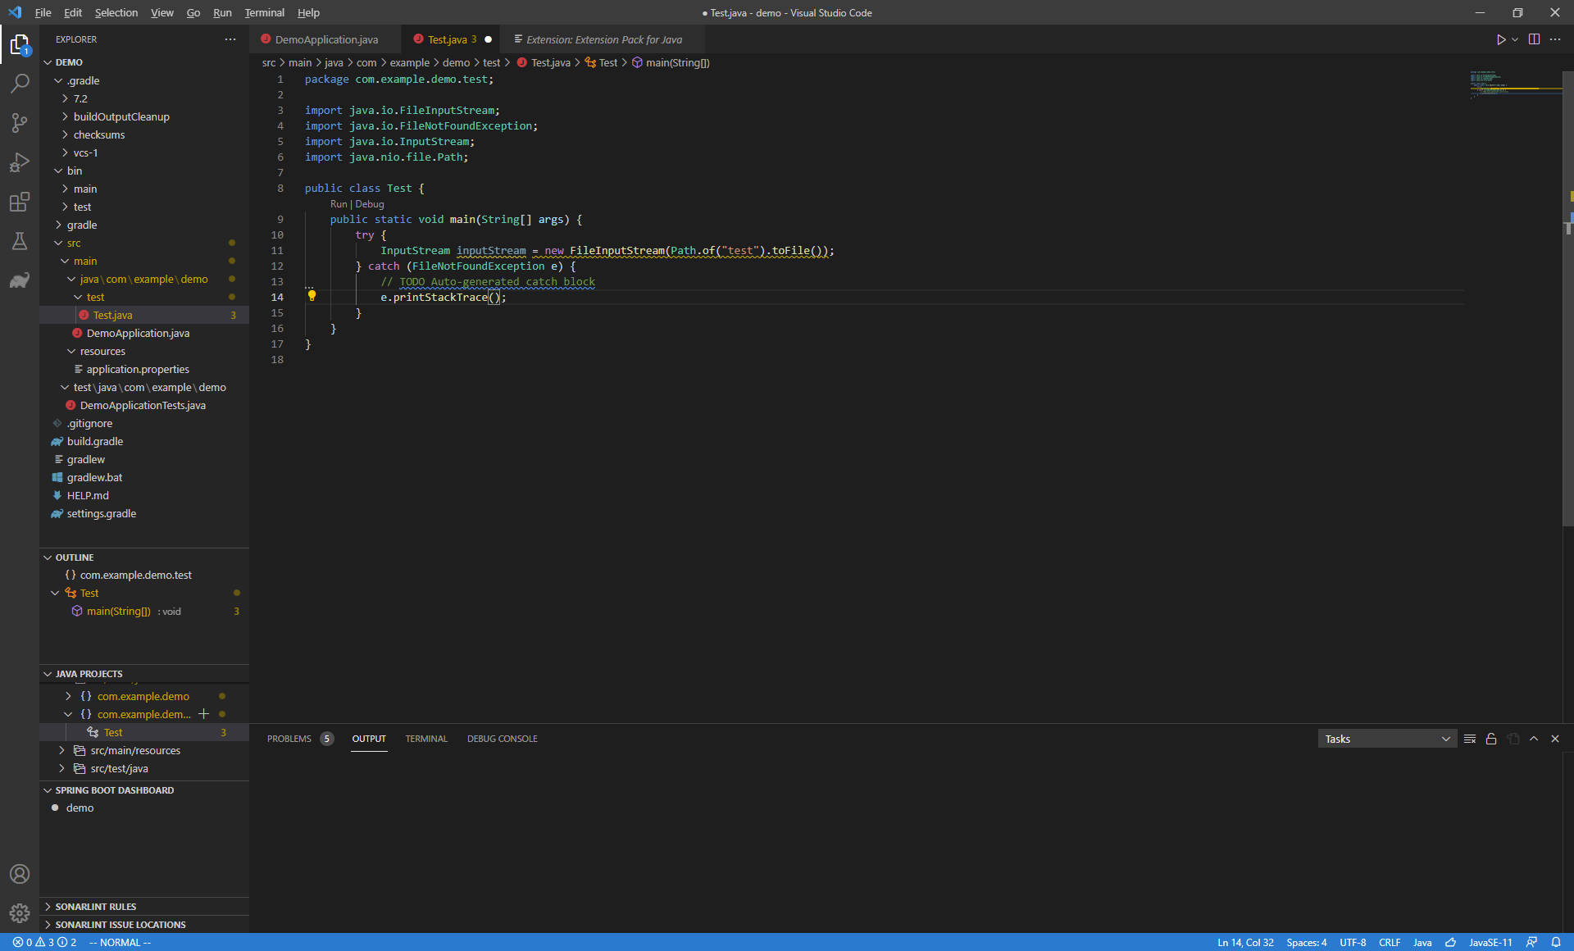Open the Run and Debug view
This screenshot has width=1574, height=951.
20,162
